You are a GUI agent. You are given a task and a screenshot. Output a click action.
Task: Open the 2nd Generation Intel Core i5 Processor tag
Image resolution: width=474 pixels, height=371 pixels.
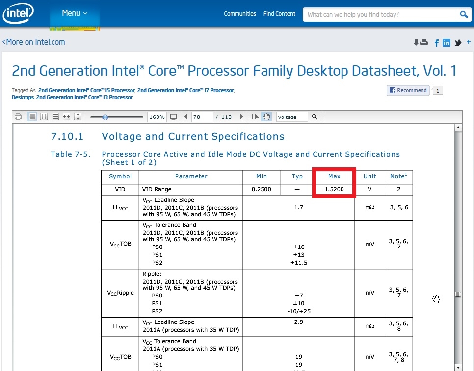[x=86, y=90]
